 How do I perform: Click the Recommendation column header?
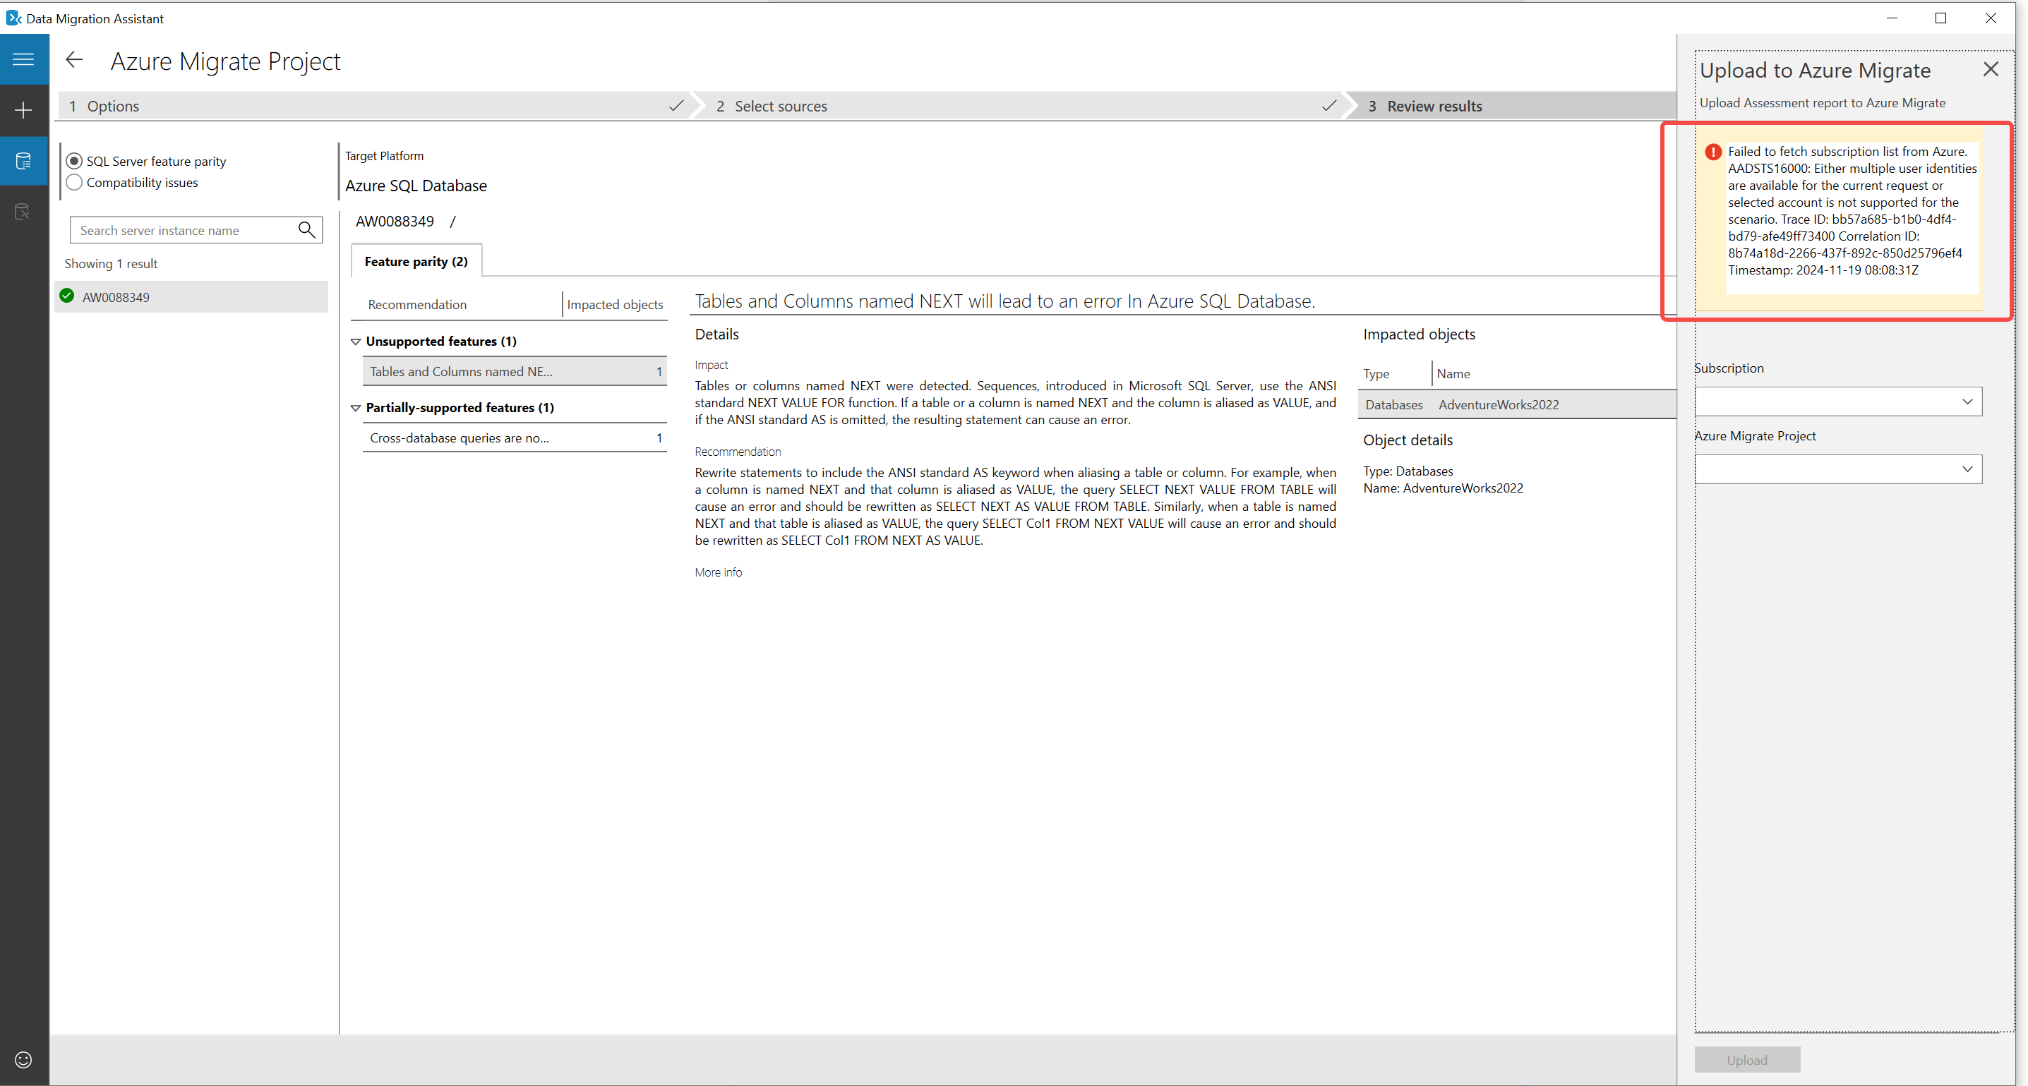(x=417, y=305)
